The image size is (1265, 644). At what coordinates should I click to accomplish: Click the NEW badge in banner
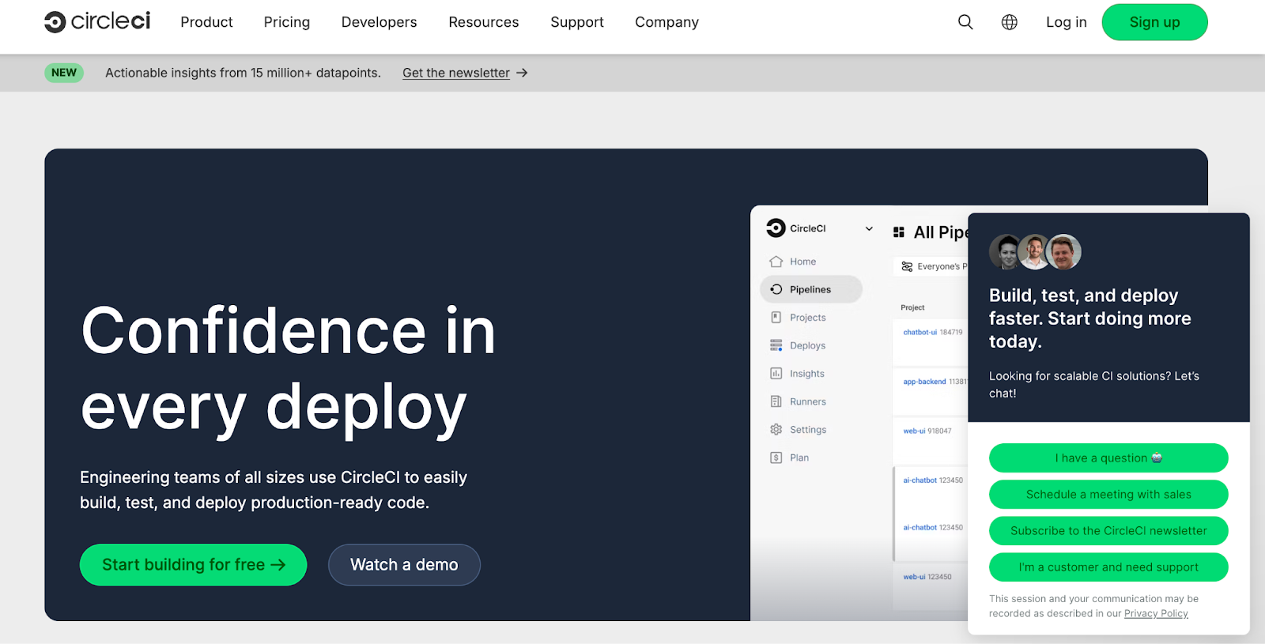(64, 73)
